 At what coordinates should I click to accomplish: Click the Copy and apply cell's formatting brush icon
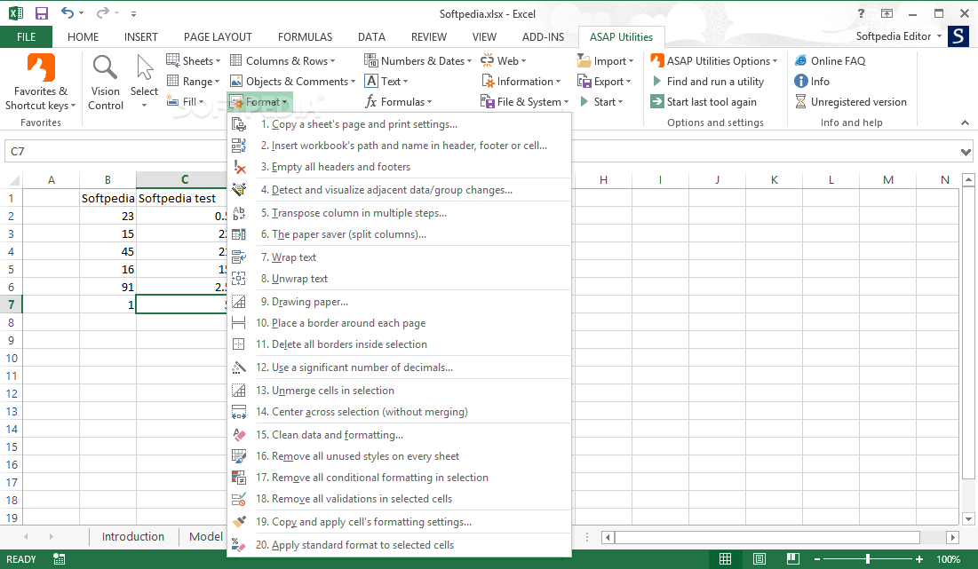[x=239, y=522]
